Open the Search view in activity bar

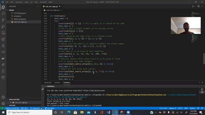(x=3, y=13)
